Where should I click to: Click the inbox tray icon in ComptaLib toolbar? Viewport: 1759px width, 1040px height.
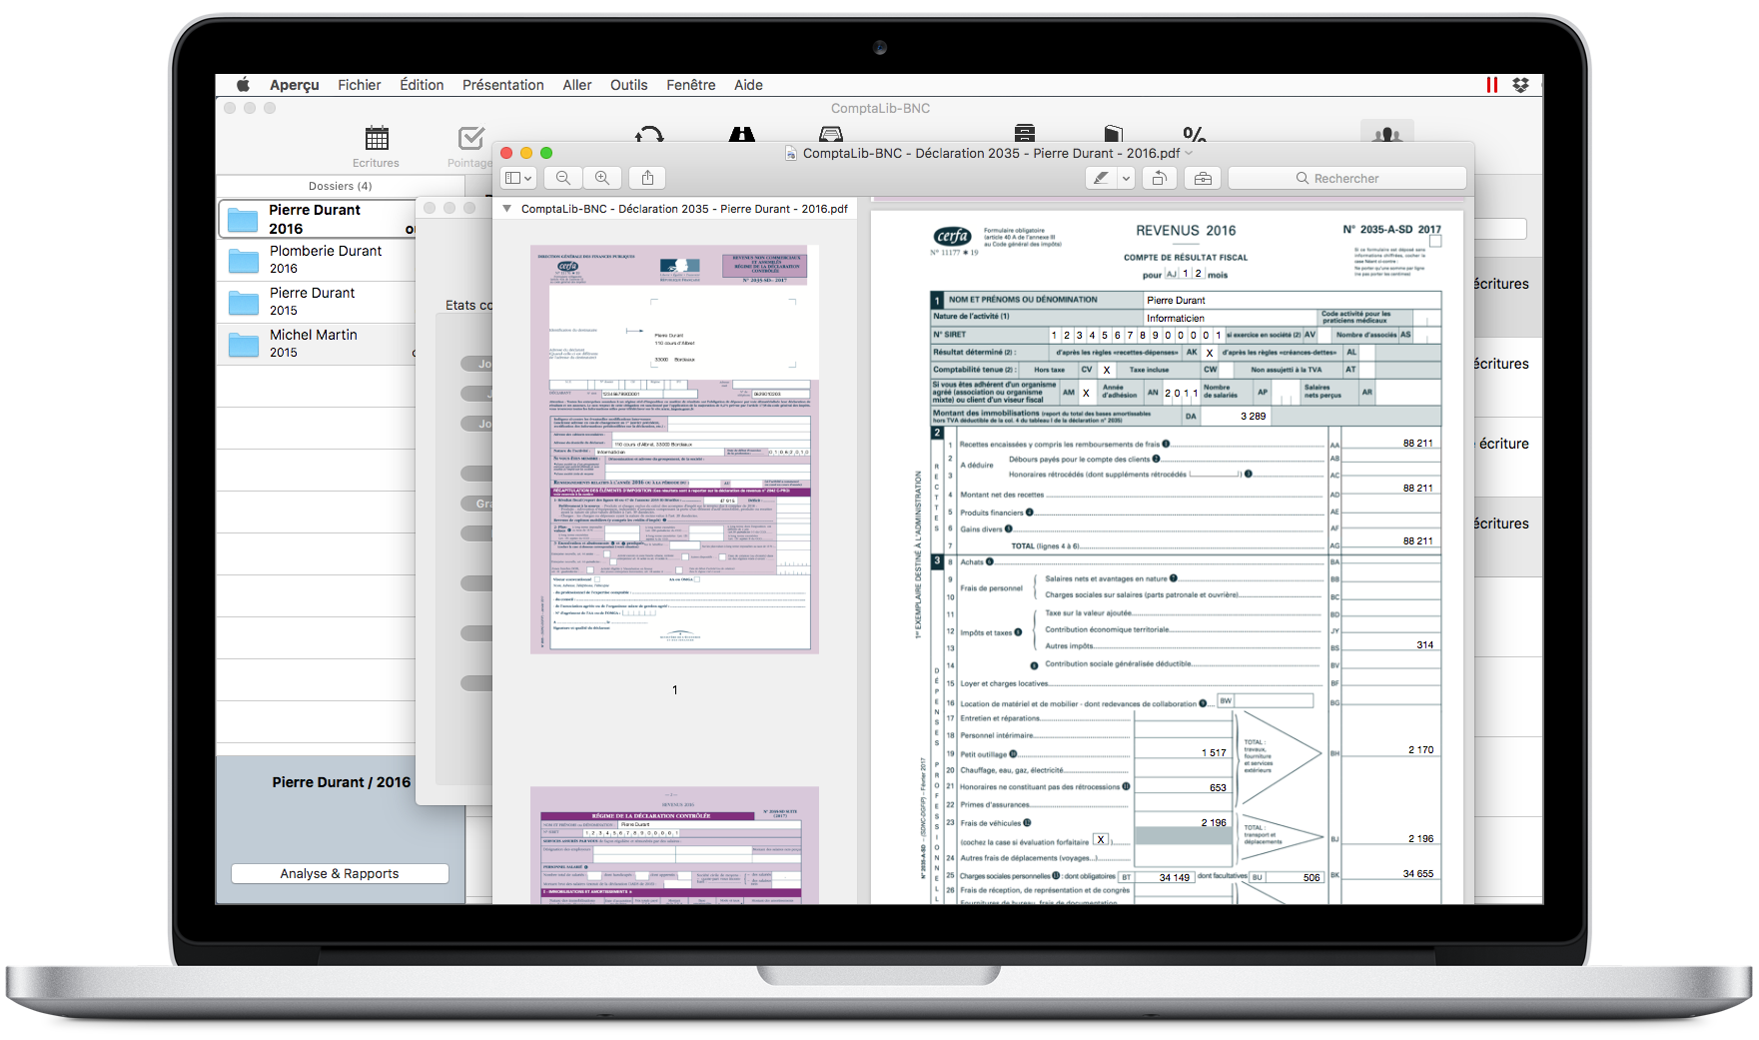pos(830,134)
